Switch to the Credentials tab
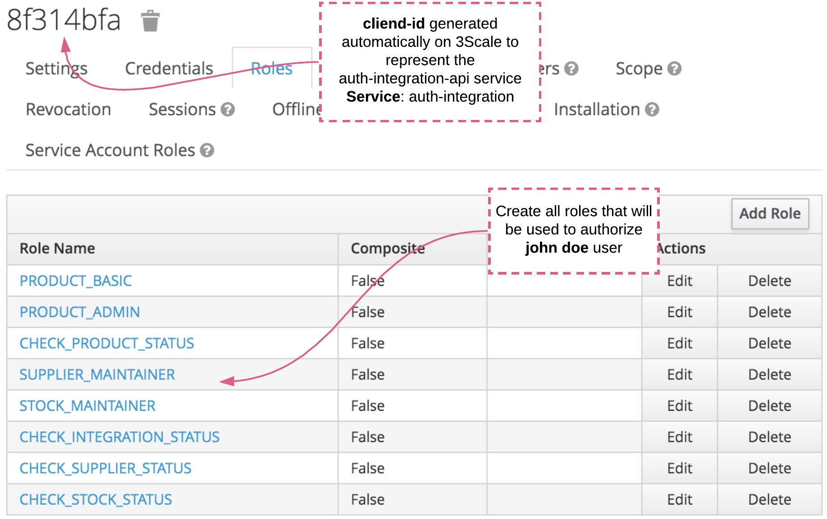Image resolution: width=827 pixels, height=519 pixels. 169,69
